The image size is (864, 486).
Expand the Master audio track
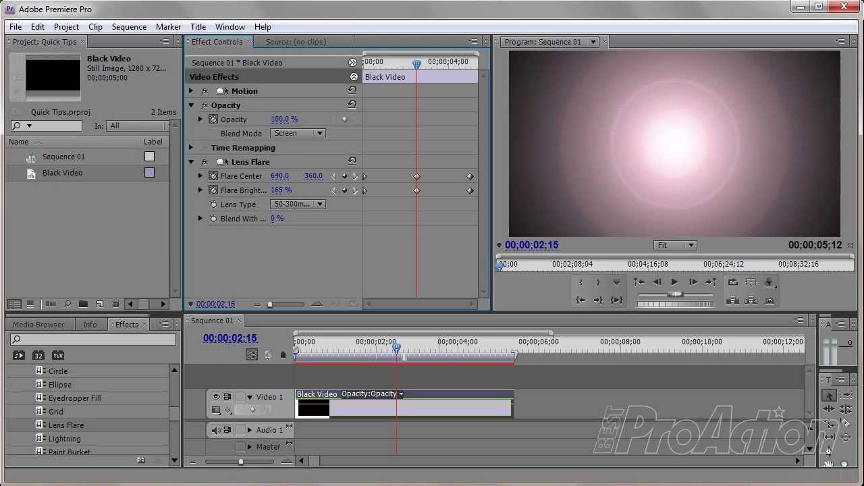click(250, 447)
